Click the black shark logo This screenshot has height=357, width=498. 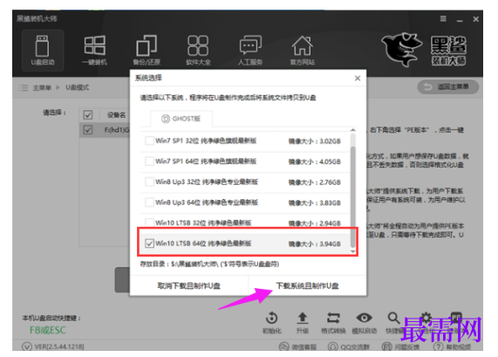click(402, 50)
